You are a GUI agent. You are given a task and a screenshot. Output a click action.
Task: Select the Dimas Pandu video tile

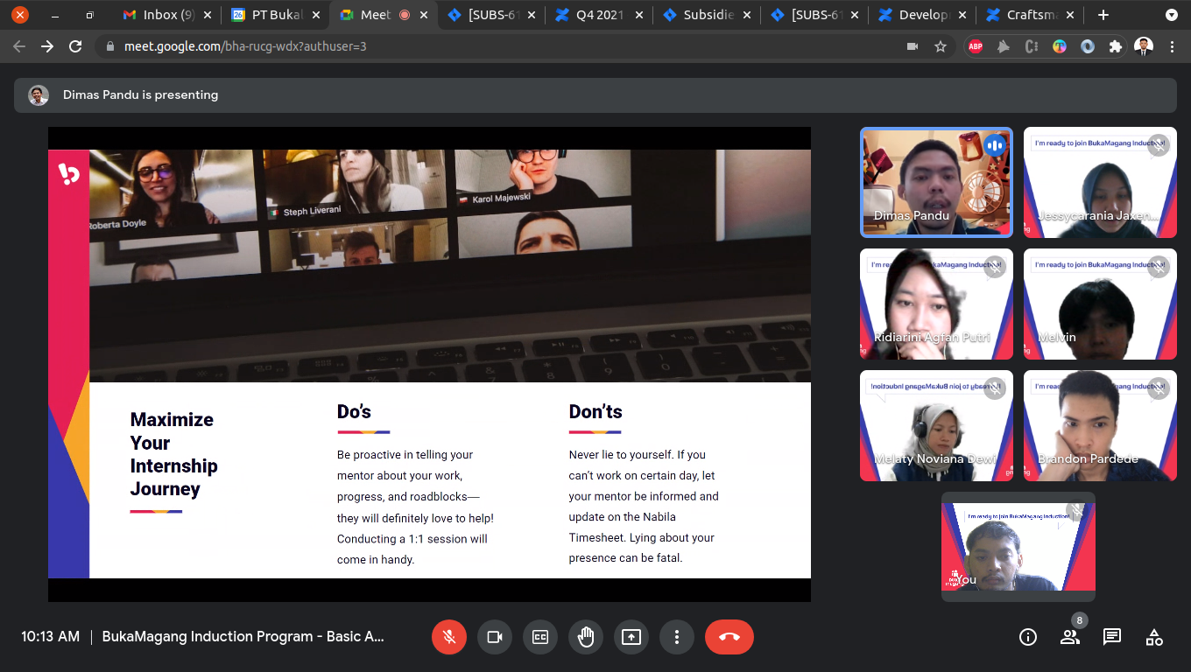936,182
